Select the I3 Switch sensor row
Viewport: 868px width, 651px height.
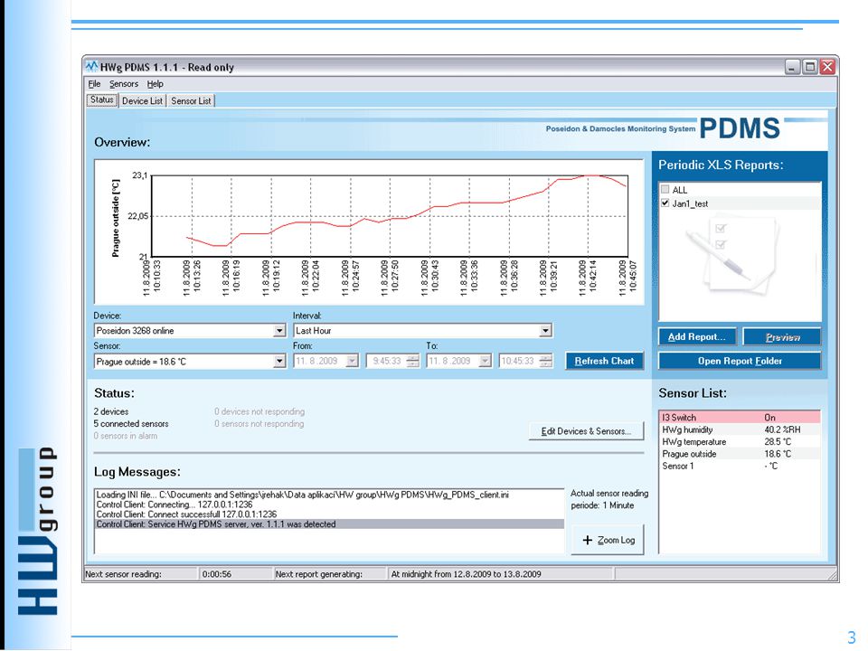pos(740,418)
